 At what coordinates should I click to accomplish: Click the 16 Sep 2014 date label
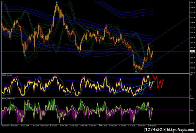coord(5,126)
